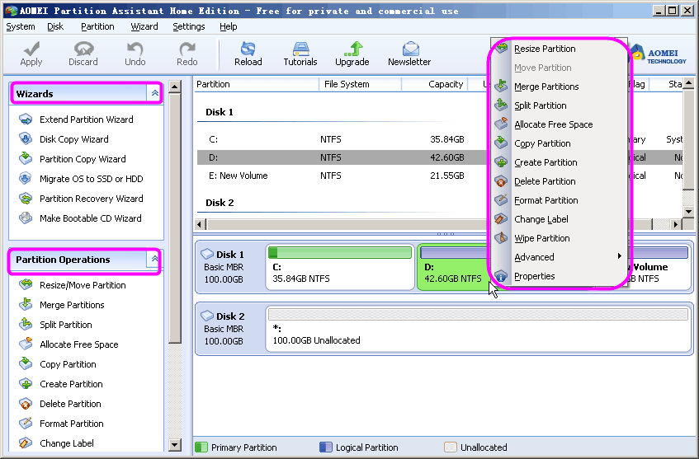Select the E: New Volume row

click(x=342, y=176)
